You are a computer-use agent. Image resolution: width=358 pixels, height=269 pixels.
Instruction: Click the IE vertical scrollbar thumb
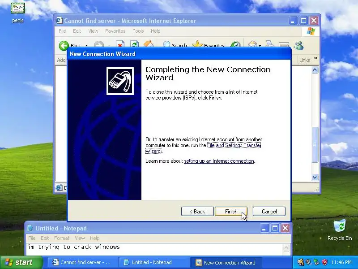(x=315, y=144)
